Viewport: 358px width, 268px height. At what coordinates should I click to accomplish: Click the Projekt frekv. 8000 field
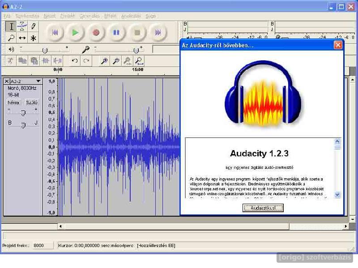pos(43,245)
